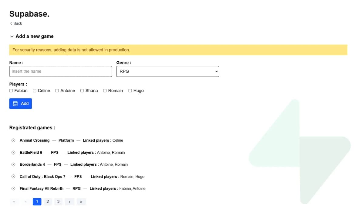Click the delete icon beside Borderlands 4
Screen dimensions: 364x208
[13, 165]
